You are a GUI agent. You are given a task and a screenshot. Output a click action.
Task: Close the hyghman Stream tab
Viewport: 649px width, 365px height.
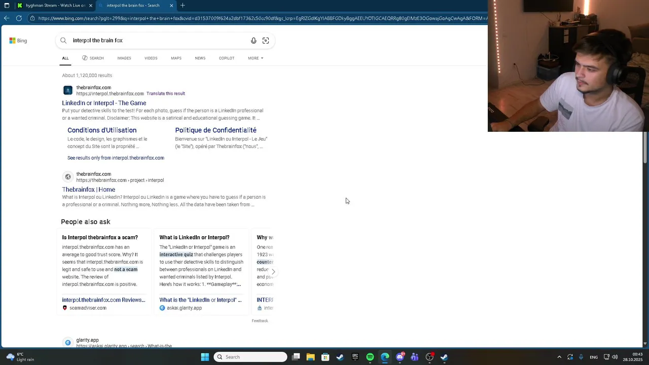(x=91, y=6)
